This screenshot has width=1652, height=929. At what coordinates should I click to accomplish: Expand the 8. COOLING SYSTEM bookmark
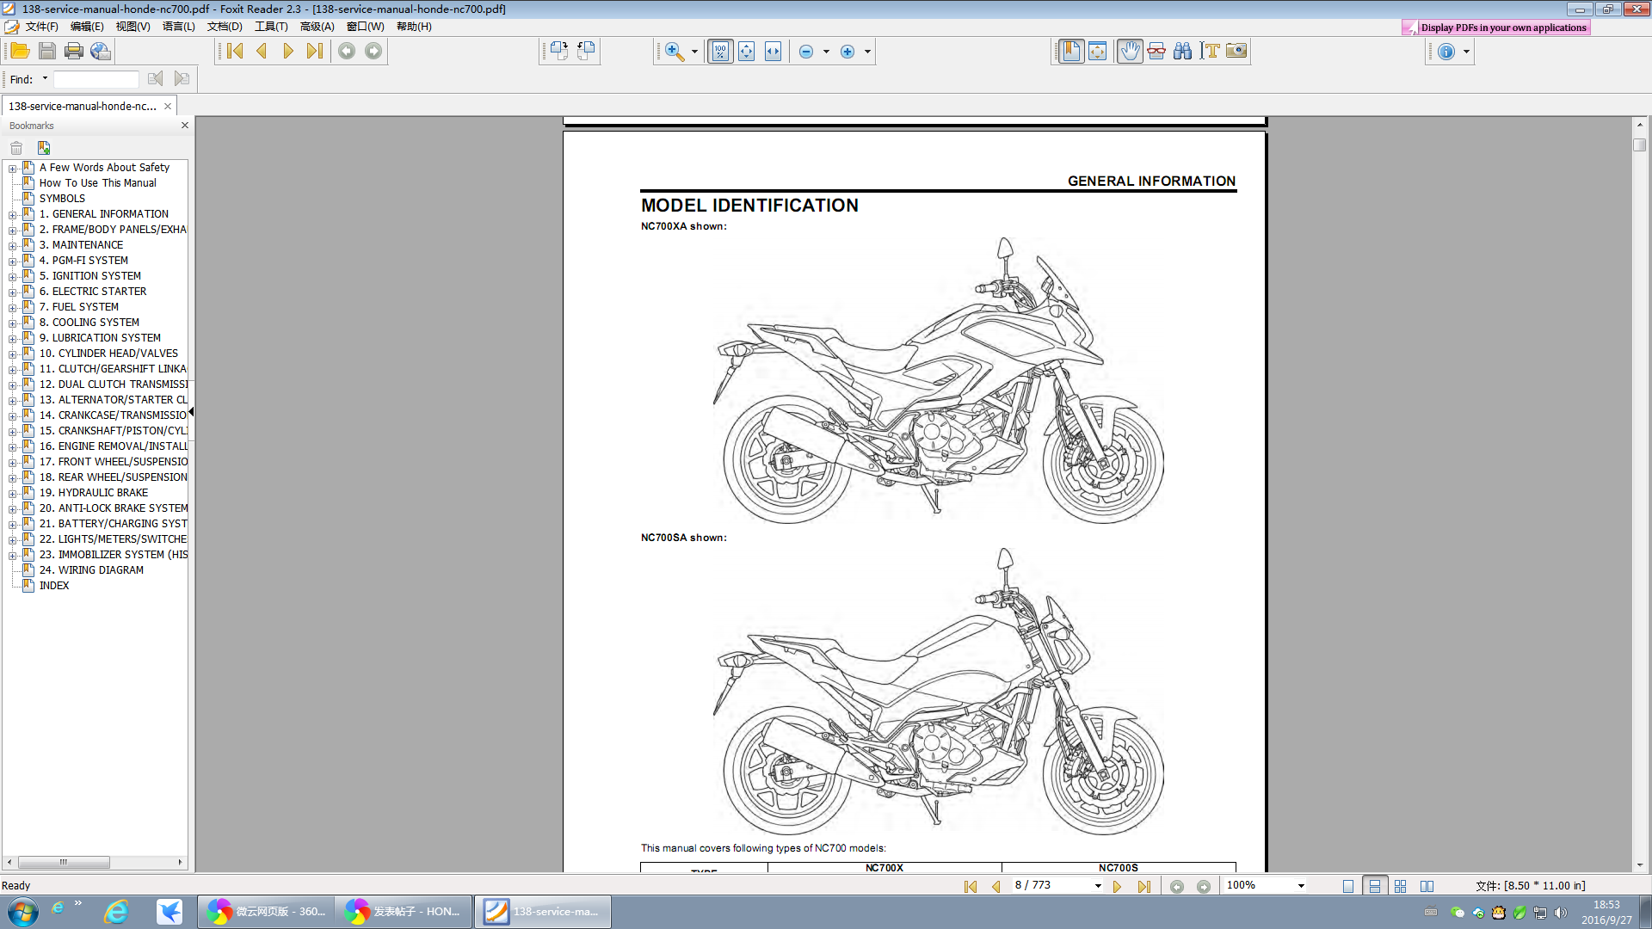[13, 323]
